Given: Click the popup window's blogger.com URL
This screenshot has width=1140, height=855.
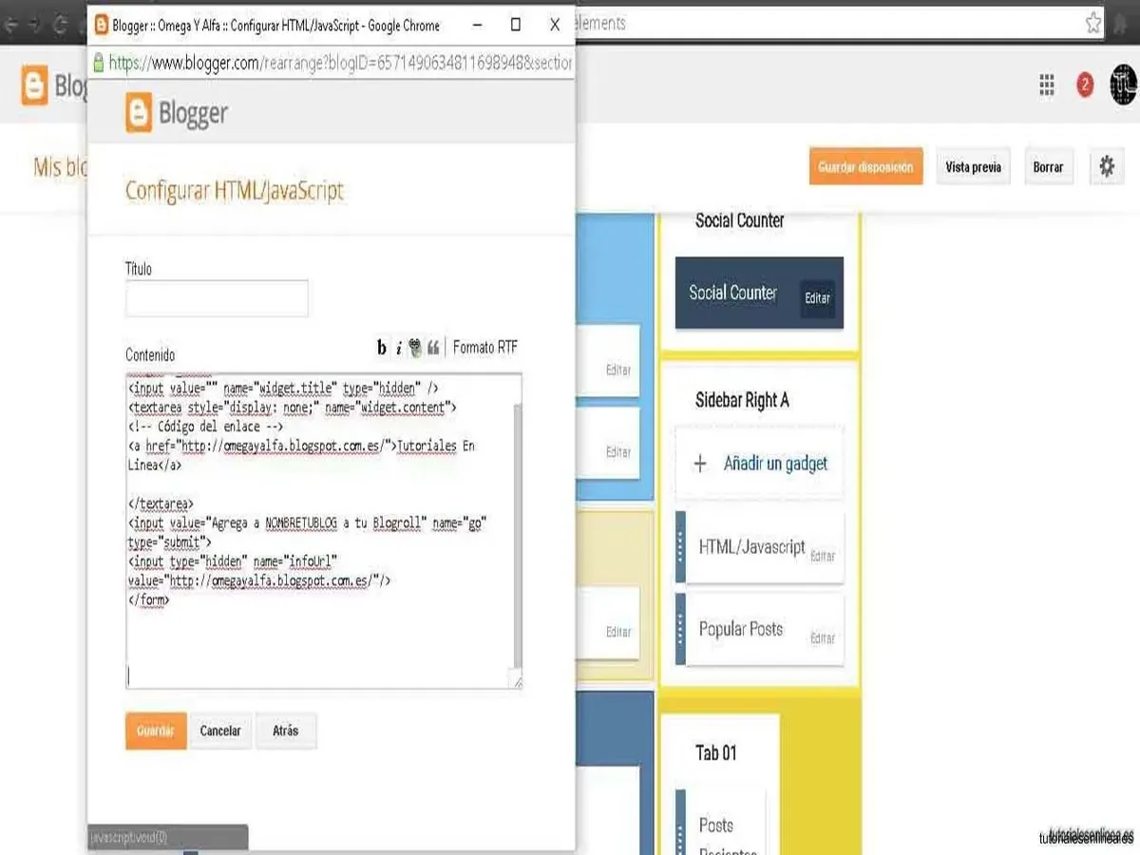Looking at the screenshot, I should [x=341, y=63].
